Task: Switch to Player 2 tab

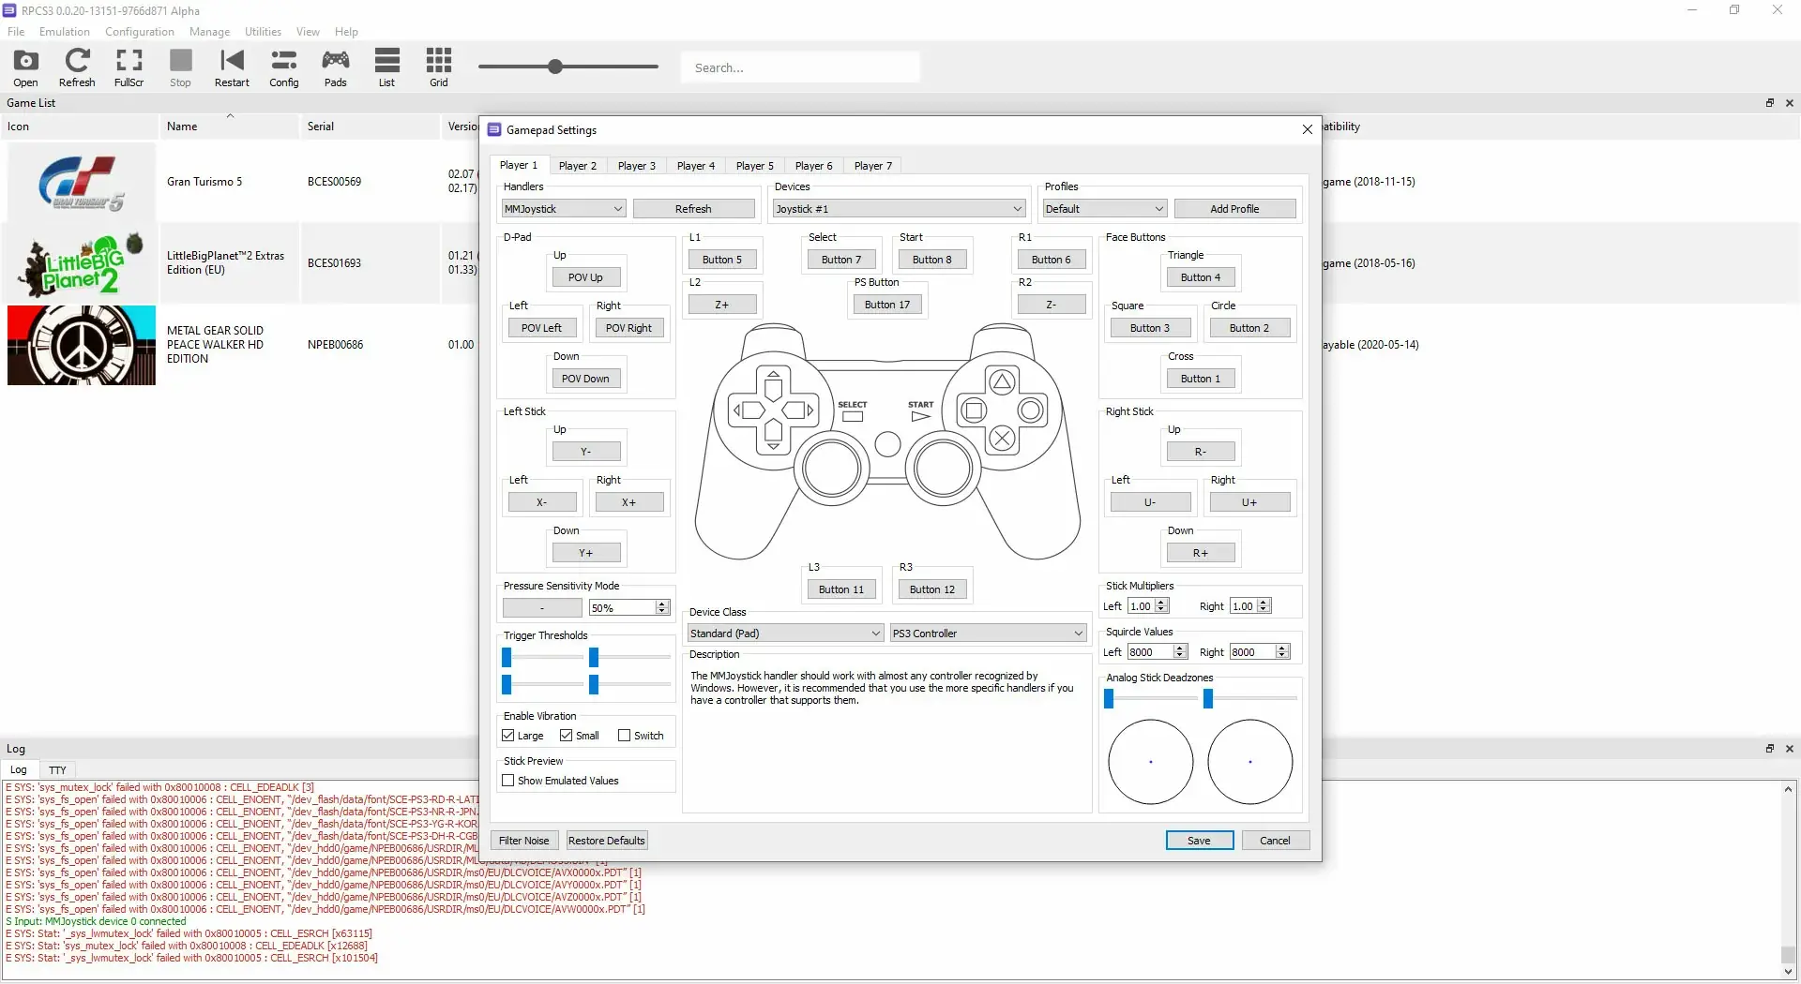Action: tap(577, 166)
